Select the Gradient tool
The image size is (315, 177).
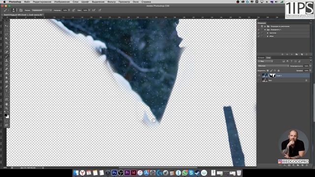[x=6, y=73]
